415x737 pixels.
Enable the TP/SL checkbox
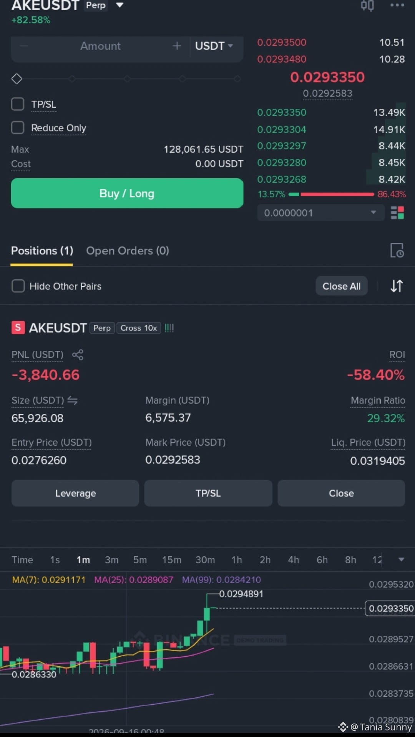18,104
